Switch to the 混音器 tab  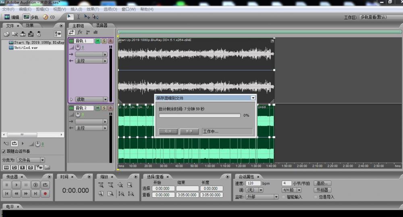102,25
